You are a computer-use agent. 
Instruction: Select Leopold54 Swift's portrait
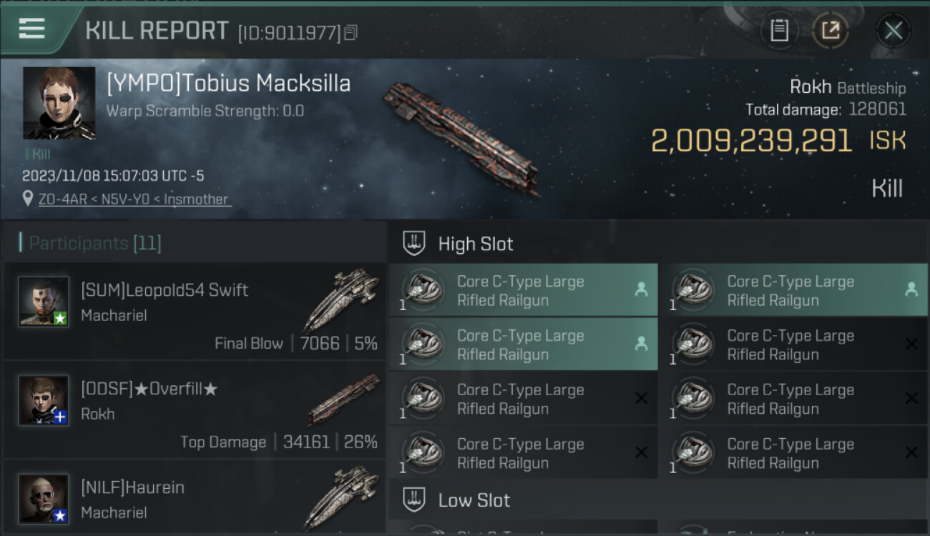44,301
